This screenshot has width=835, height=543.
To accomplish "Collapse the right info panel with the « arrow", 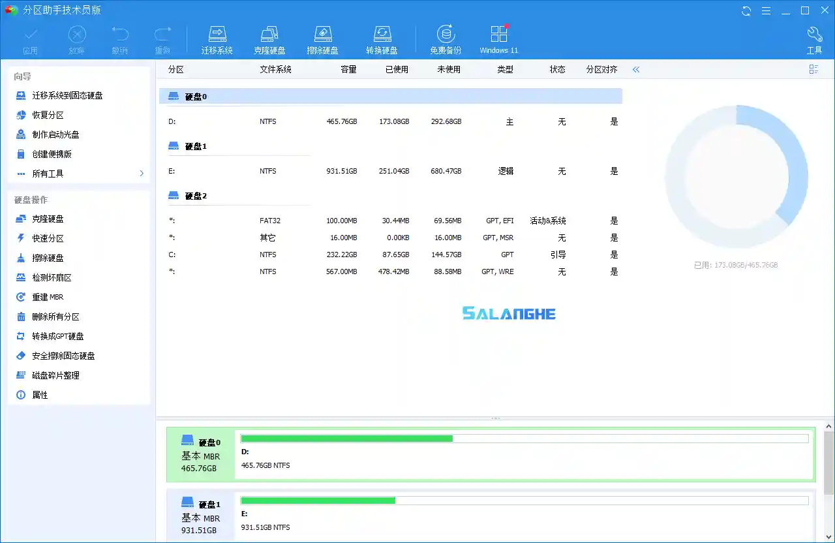I will coord(636,69).
